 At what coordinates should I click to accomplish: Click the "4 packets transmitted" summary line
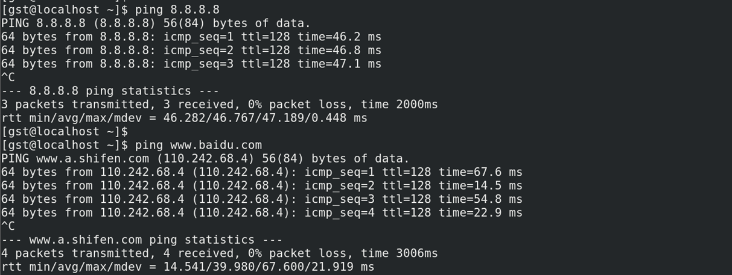[219, 253]
